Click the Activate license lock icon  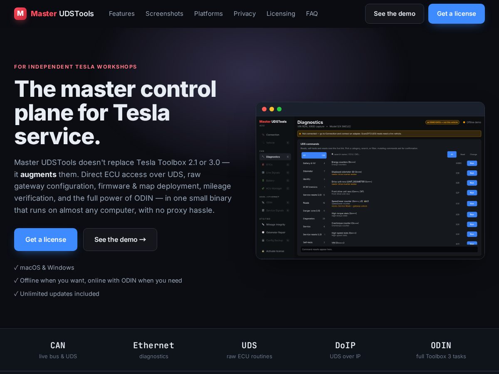[x=263, y=251]
